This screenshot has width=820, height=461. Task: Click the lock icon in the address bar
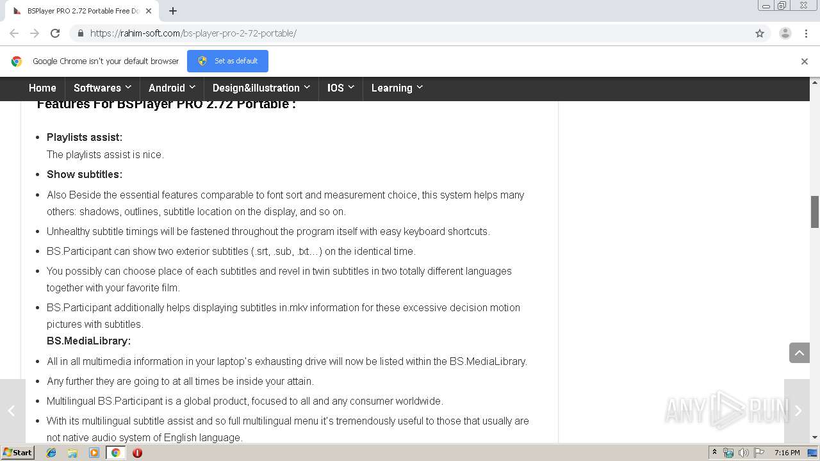(x=80, y=33)
